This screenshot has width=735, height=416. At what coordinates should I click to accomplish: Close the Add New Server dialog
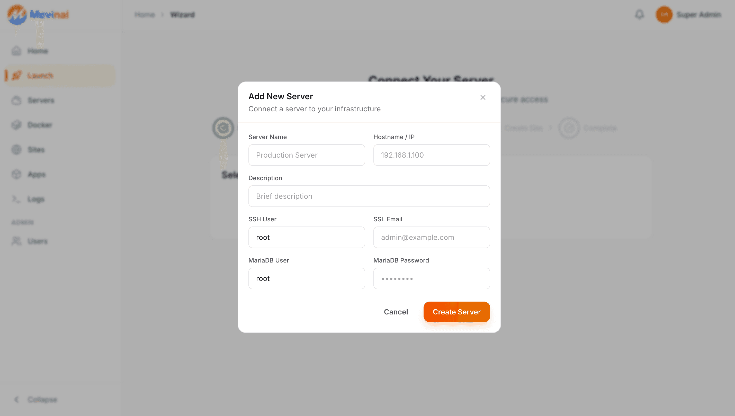[483, 97]
